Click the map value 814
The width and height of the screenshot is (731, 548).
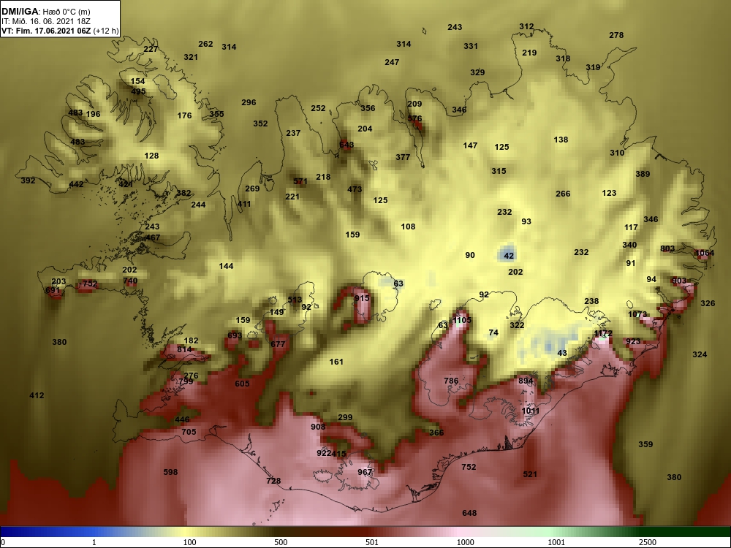(x=184, y=349)
